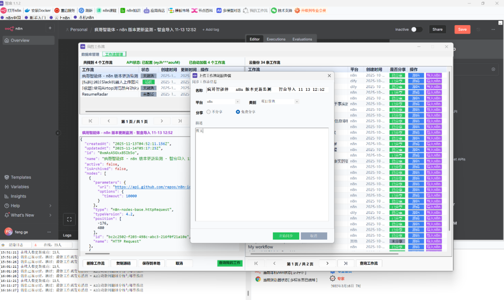Open the n8n知识 toolbar item

(x=130, y=11)
